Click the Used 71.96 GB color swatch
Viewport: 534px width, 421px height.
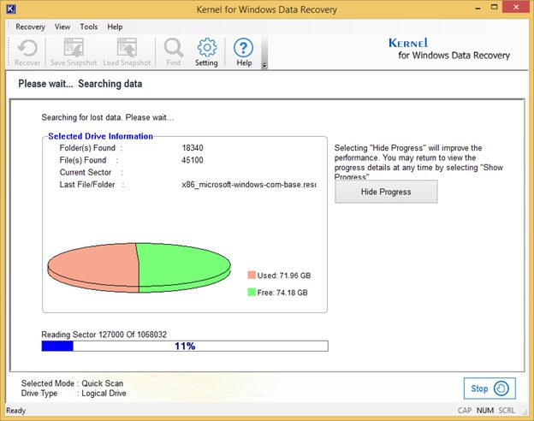[252, 276]
